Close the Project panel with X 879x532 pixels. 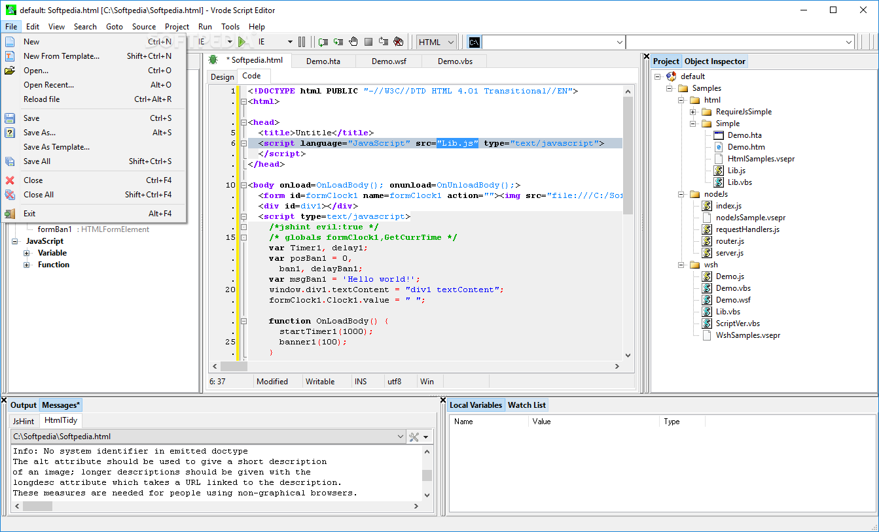(x=645, y=56)
